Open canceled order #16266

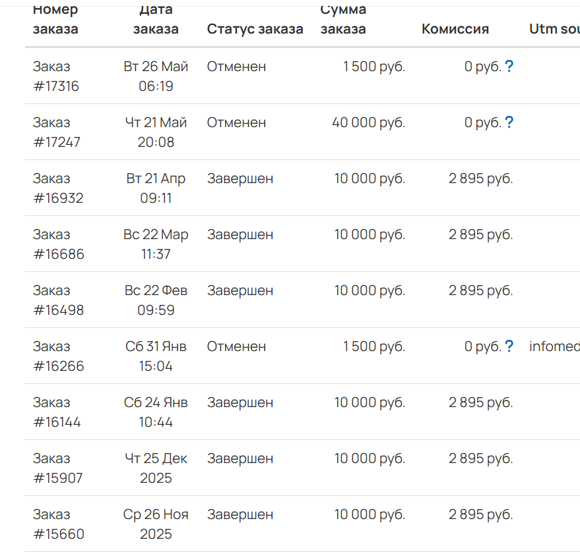click(59, 356)
